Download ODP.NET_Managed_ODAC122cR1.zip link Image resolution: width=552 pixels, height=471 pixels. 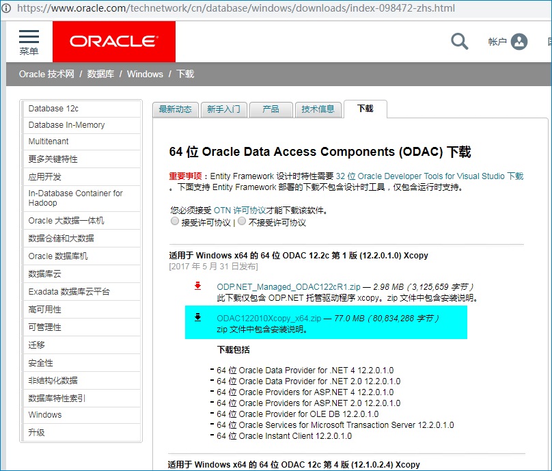288,287
